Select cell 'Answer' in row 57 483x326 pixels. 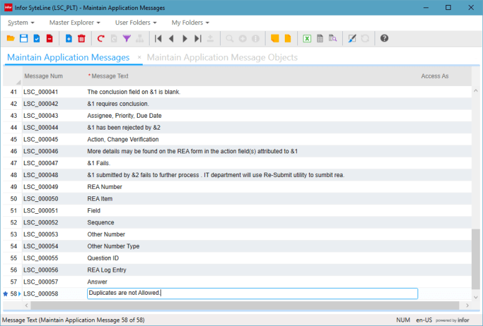click(x=252, y=282)
